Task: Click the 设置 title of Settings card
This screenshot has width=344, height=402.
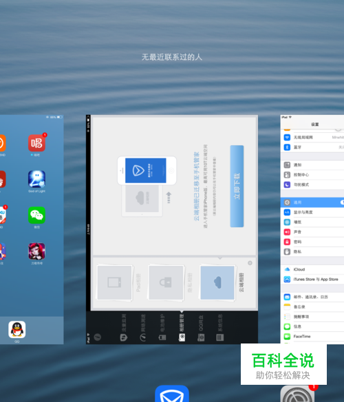Action: click(x=315, y=125)
